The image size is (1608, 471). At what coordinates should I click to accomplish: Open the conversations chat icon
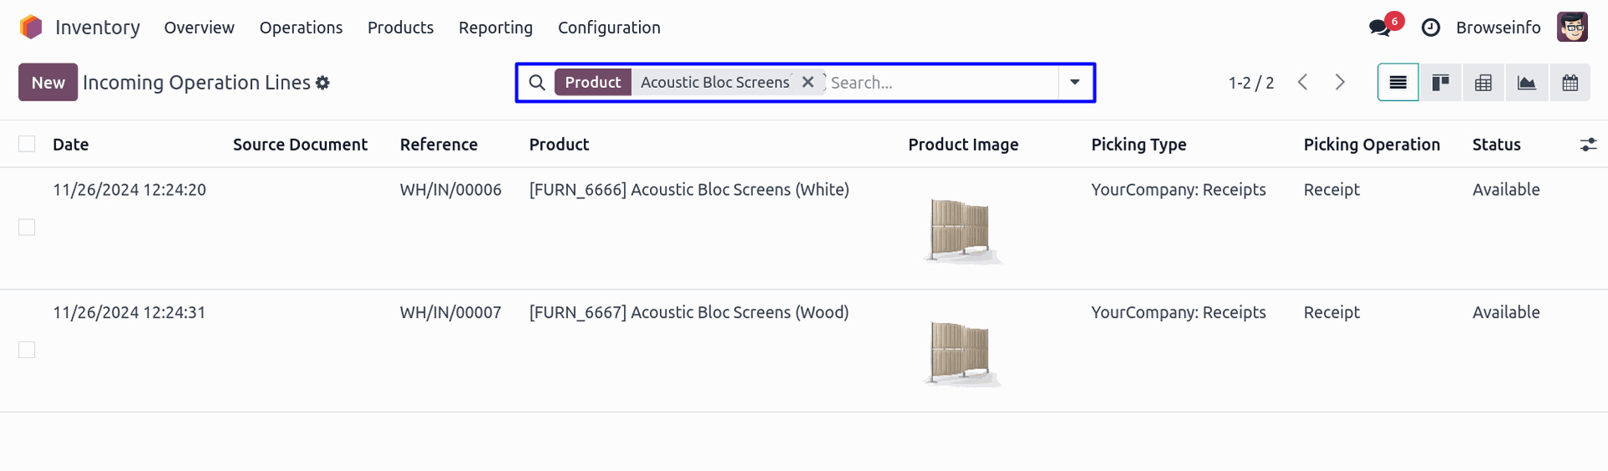point(1379,28)
